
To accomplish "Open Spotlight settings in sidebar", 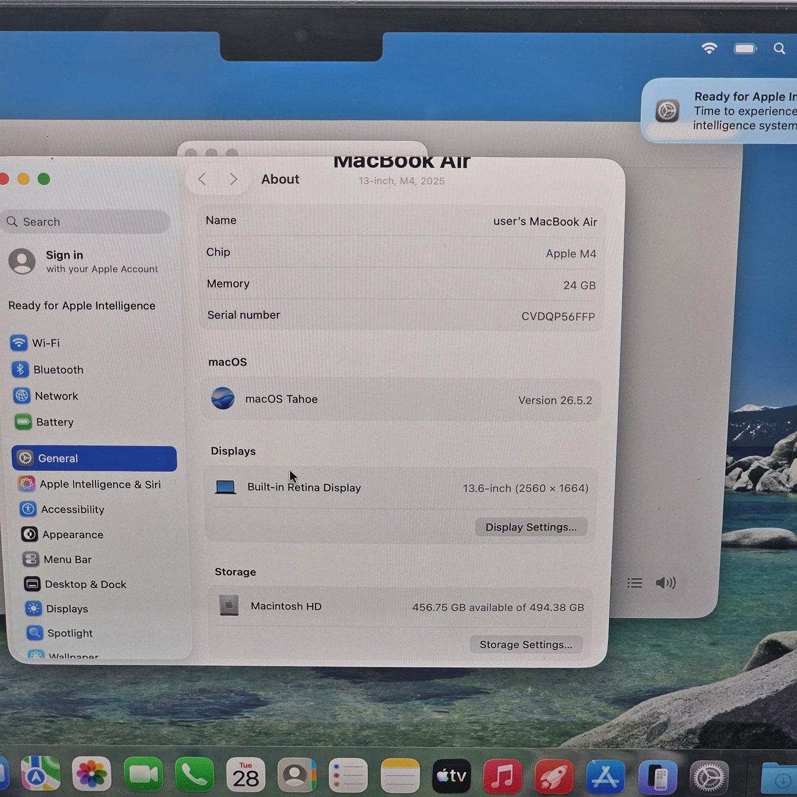I will pos(59,633).
